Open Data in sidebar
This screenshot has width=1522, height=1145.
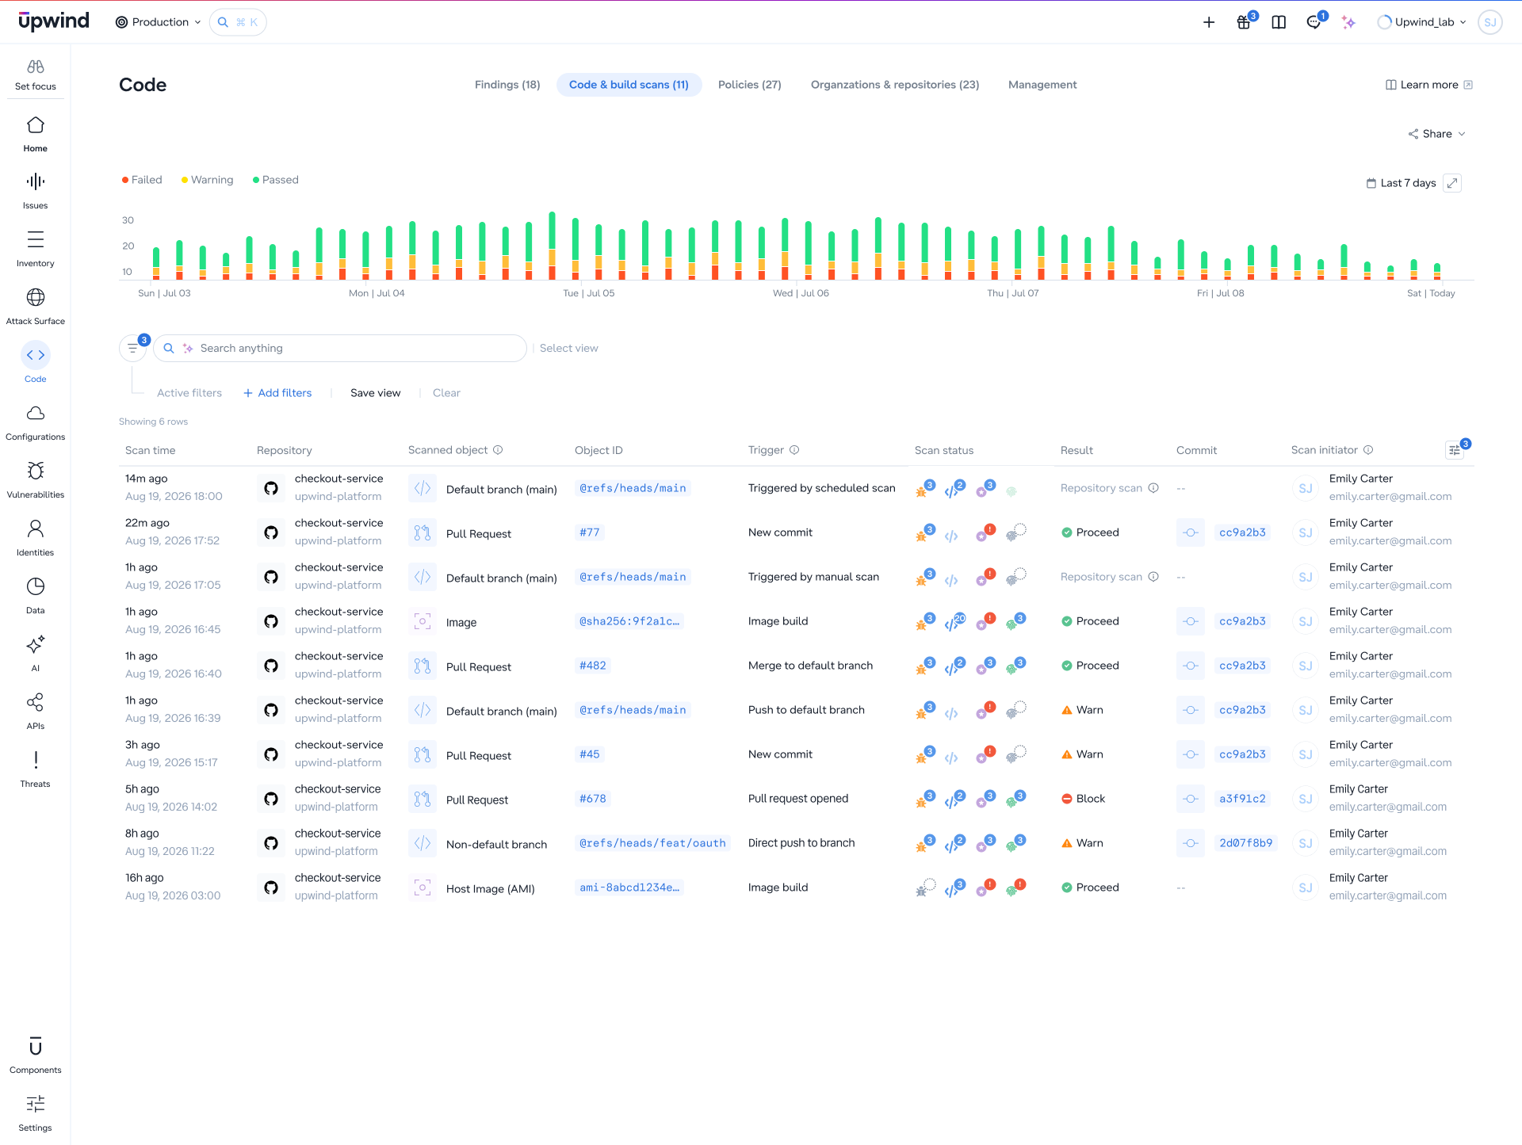tap(35, 597)
